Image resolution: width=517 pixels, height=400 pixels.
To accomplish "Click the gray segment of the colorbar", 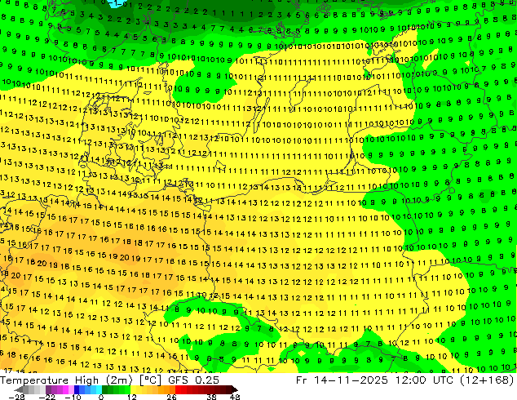I will pos(31,389).
